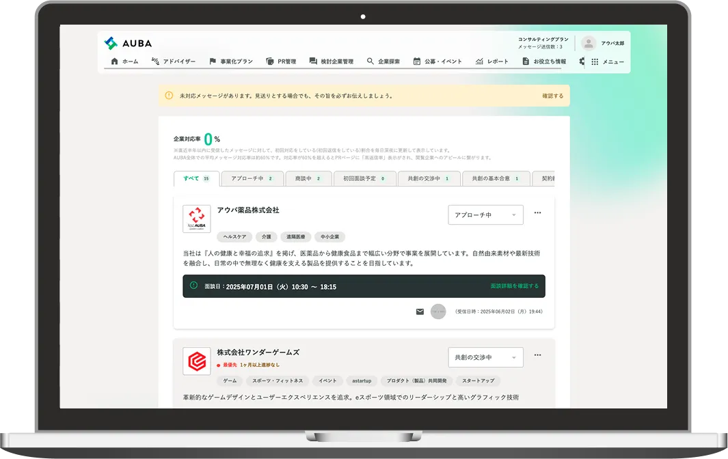Click the AUBA logo in header
Image resolution: width=728 pixels, height=459 pixels.
tap(129, 43)
